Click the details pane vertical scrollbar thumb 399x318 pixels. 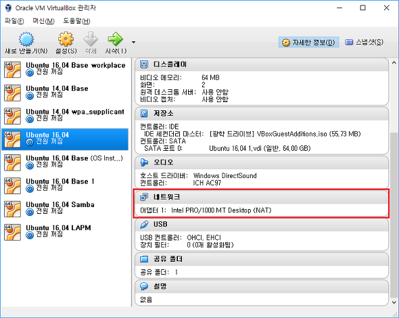[x=394, y=215]
